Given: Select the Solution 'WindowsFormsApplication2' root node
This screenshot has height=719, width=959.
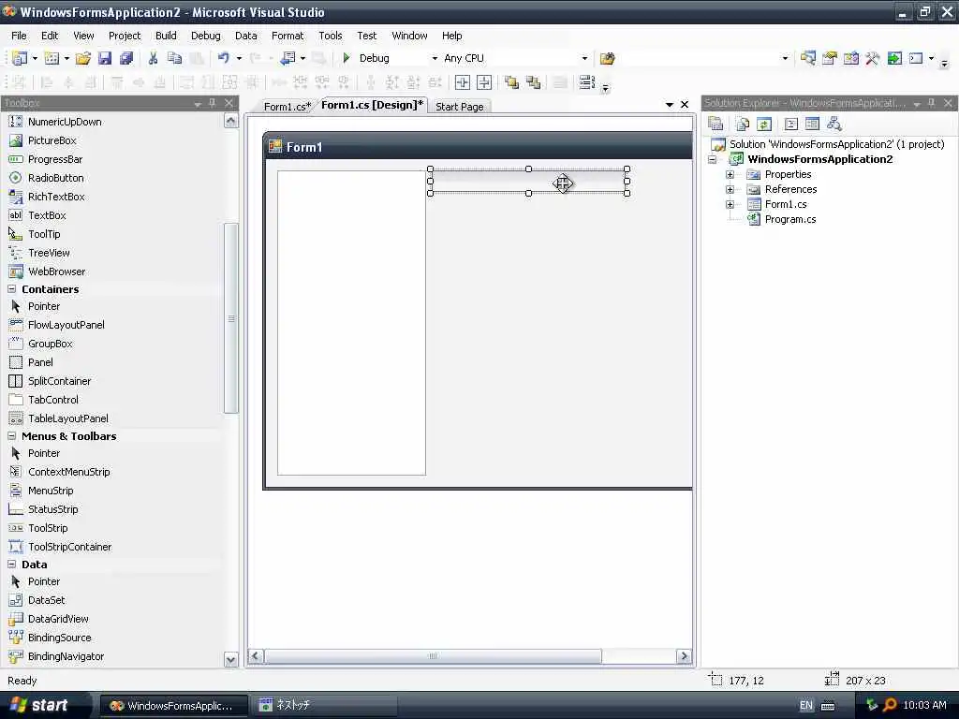Looking at the screenshot, I should [836, 144].
